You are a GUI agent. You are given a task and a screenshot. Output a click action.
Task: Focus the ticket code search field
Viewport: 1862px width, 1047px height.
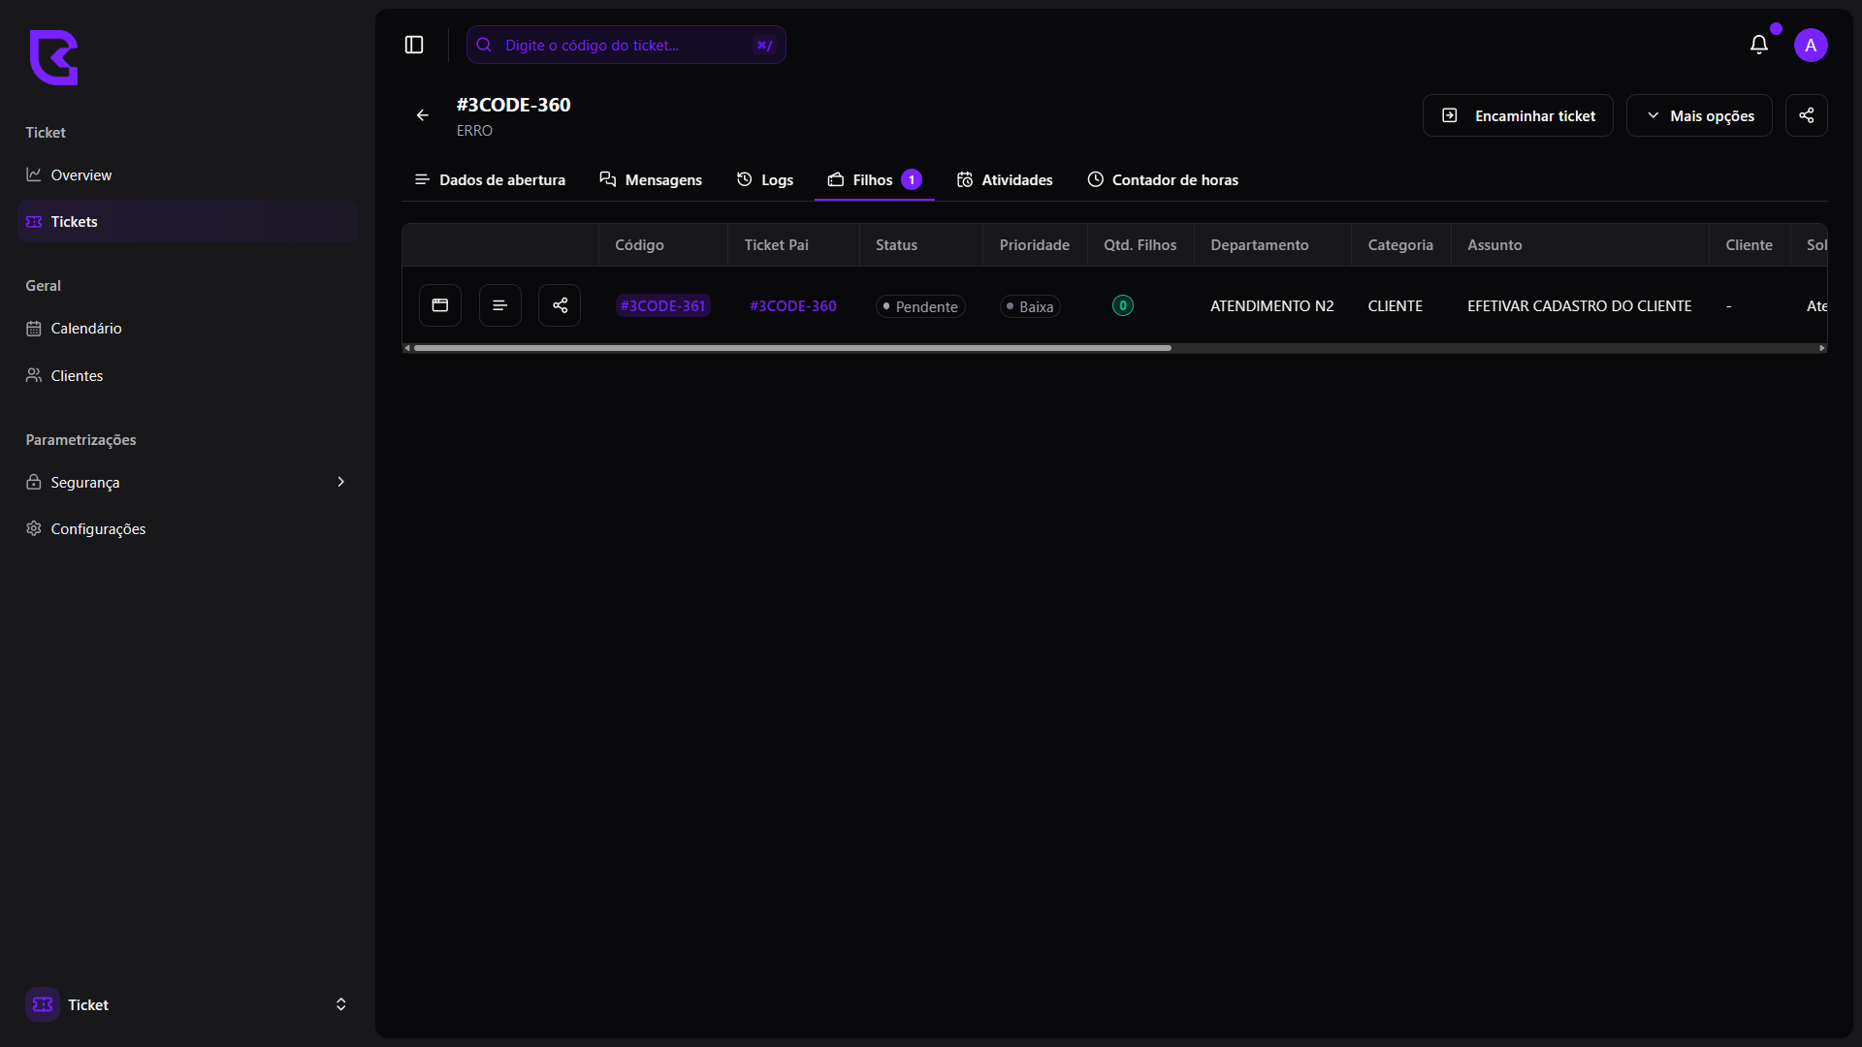pyautogui.click(x=626, y=45)
